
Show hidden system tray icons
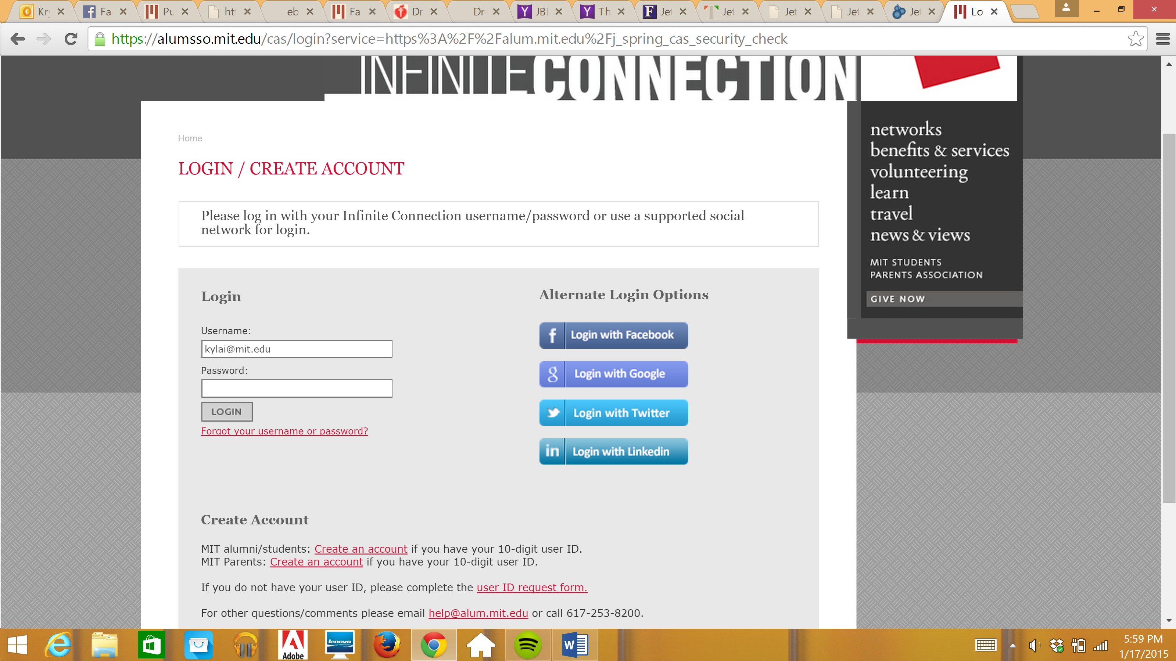click(1012, 645)
